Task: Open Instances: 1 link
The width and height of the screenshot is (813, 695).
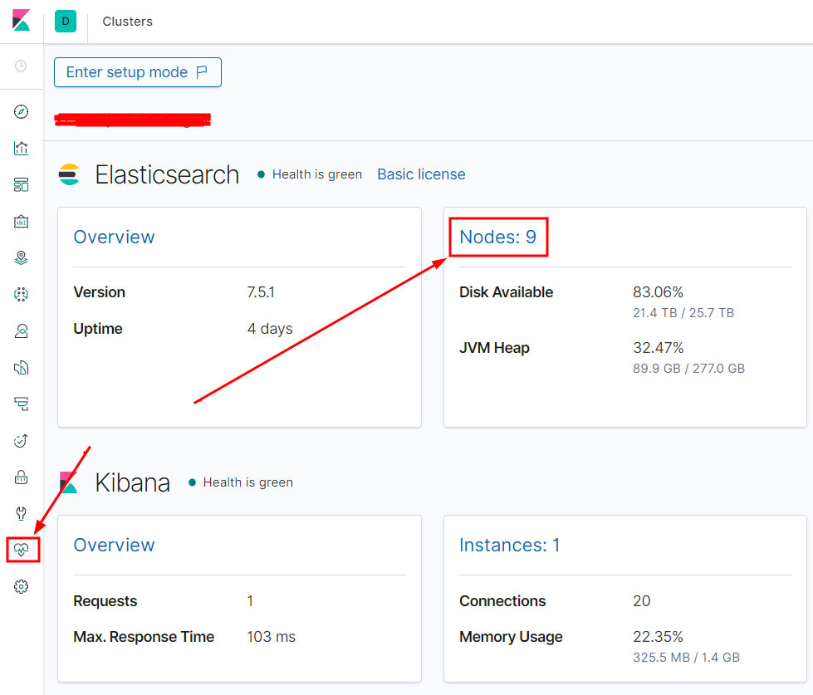Action: (x=510, y=546)
